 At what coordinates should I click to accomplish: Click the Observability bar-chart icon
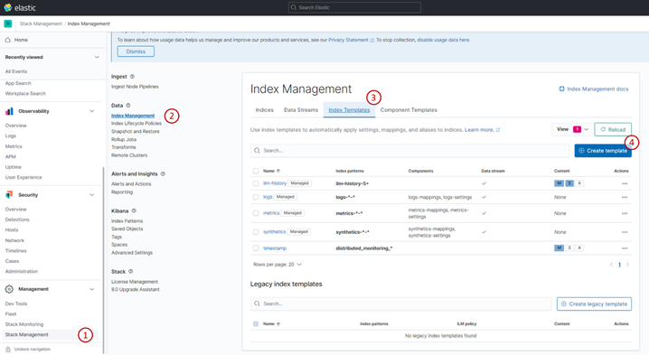pyautogui.click(x=9, y=111)
